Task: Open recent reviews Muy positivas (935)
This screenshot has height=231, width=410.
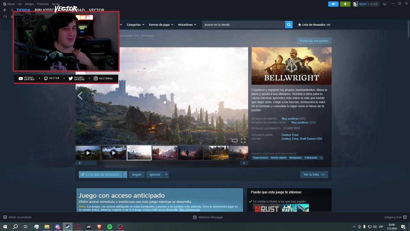Action: point(294,119)
